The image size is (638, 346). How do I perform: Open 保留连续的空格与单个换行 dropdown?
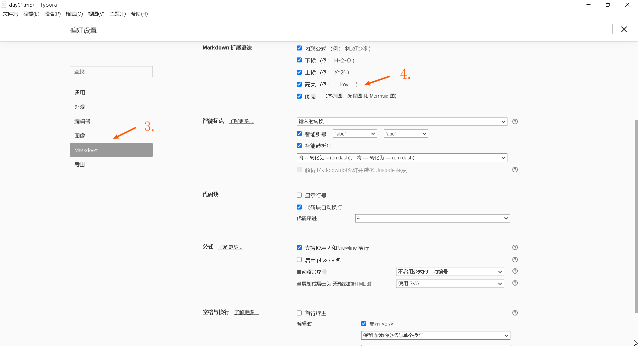pos(436,335)
